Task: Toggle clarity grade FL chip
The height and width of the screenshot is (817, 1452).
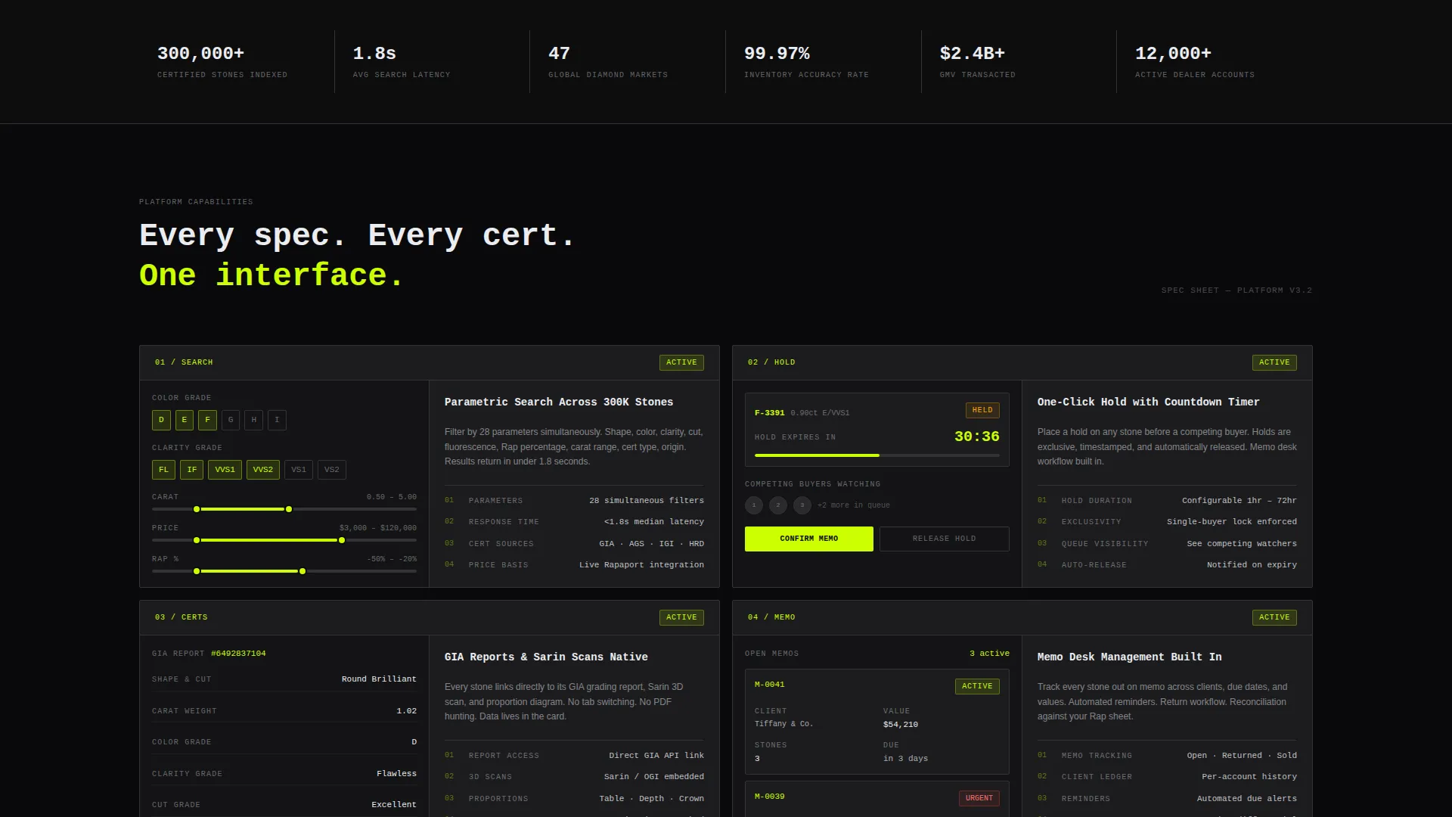Action: click(163, 470)
